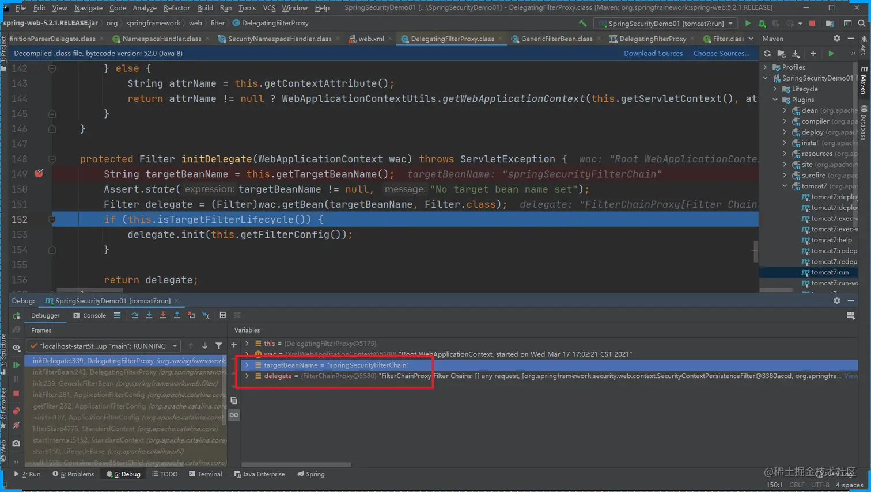871x492 pixels.
Task: Run the tomcat7:run configuration
Action: 748,24
